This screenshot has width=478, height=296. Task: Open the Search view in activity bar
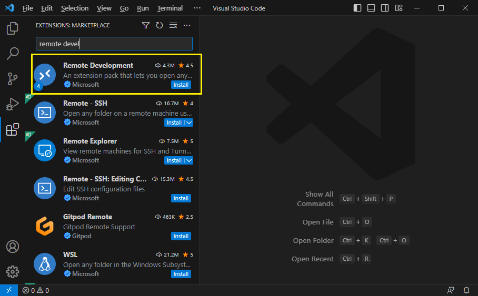click(13, 54)
